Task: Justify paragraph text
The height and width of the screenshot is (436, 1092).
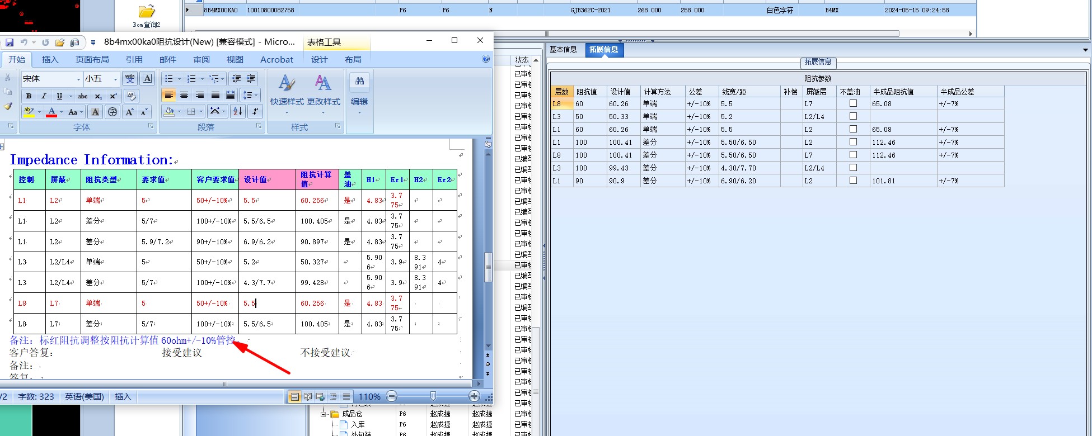Action: click(215, 95)
